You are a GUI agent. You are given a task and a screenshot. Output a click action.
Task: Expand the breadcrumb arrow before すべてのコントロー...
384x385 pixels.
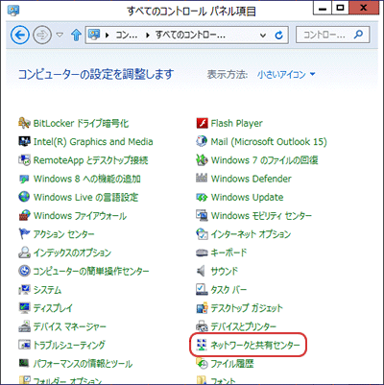148,36
